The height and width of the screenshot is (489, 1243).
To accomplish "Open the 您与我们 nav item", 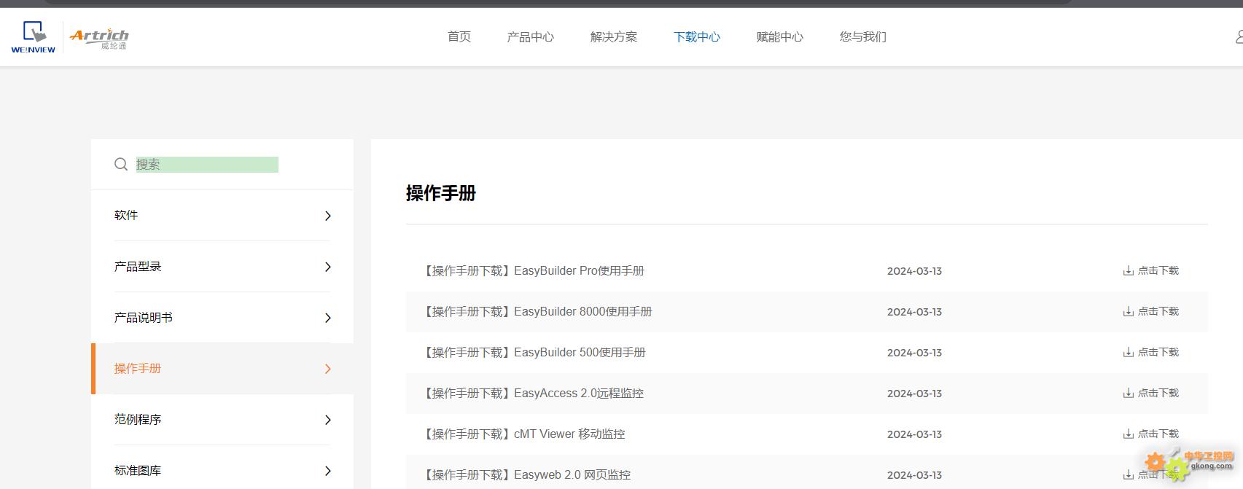I will tap(863, 36).
